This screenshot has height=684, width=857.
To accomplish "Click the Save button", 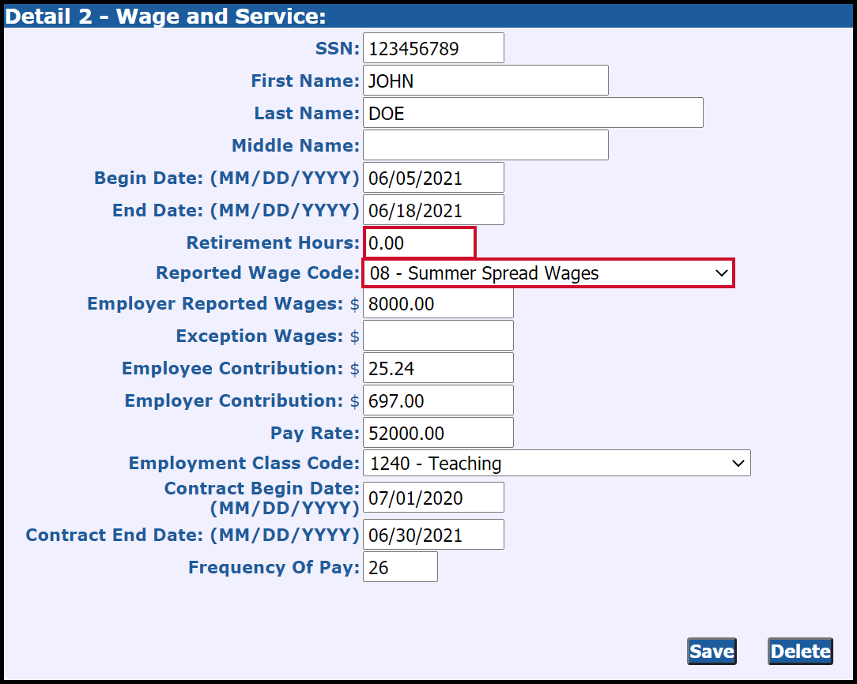I will (711, 651).
